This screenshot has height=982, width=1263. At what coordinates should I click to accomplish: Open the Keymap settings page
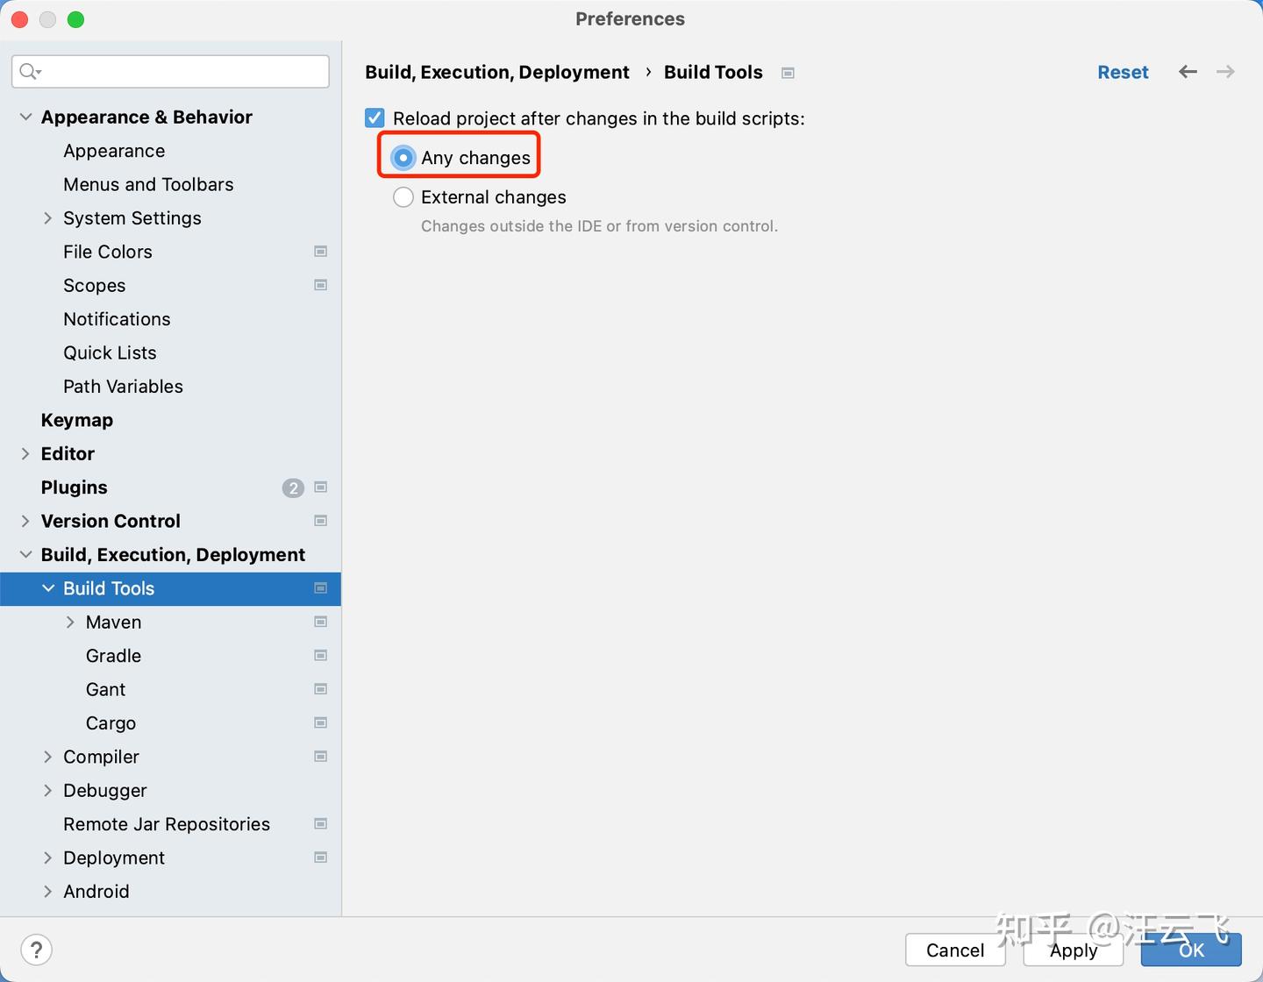tap(77, 420)
